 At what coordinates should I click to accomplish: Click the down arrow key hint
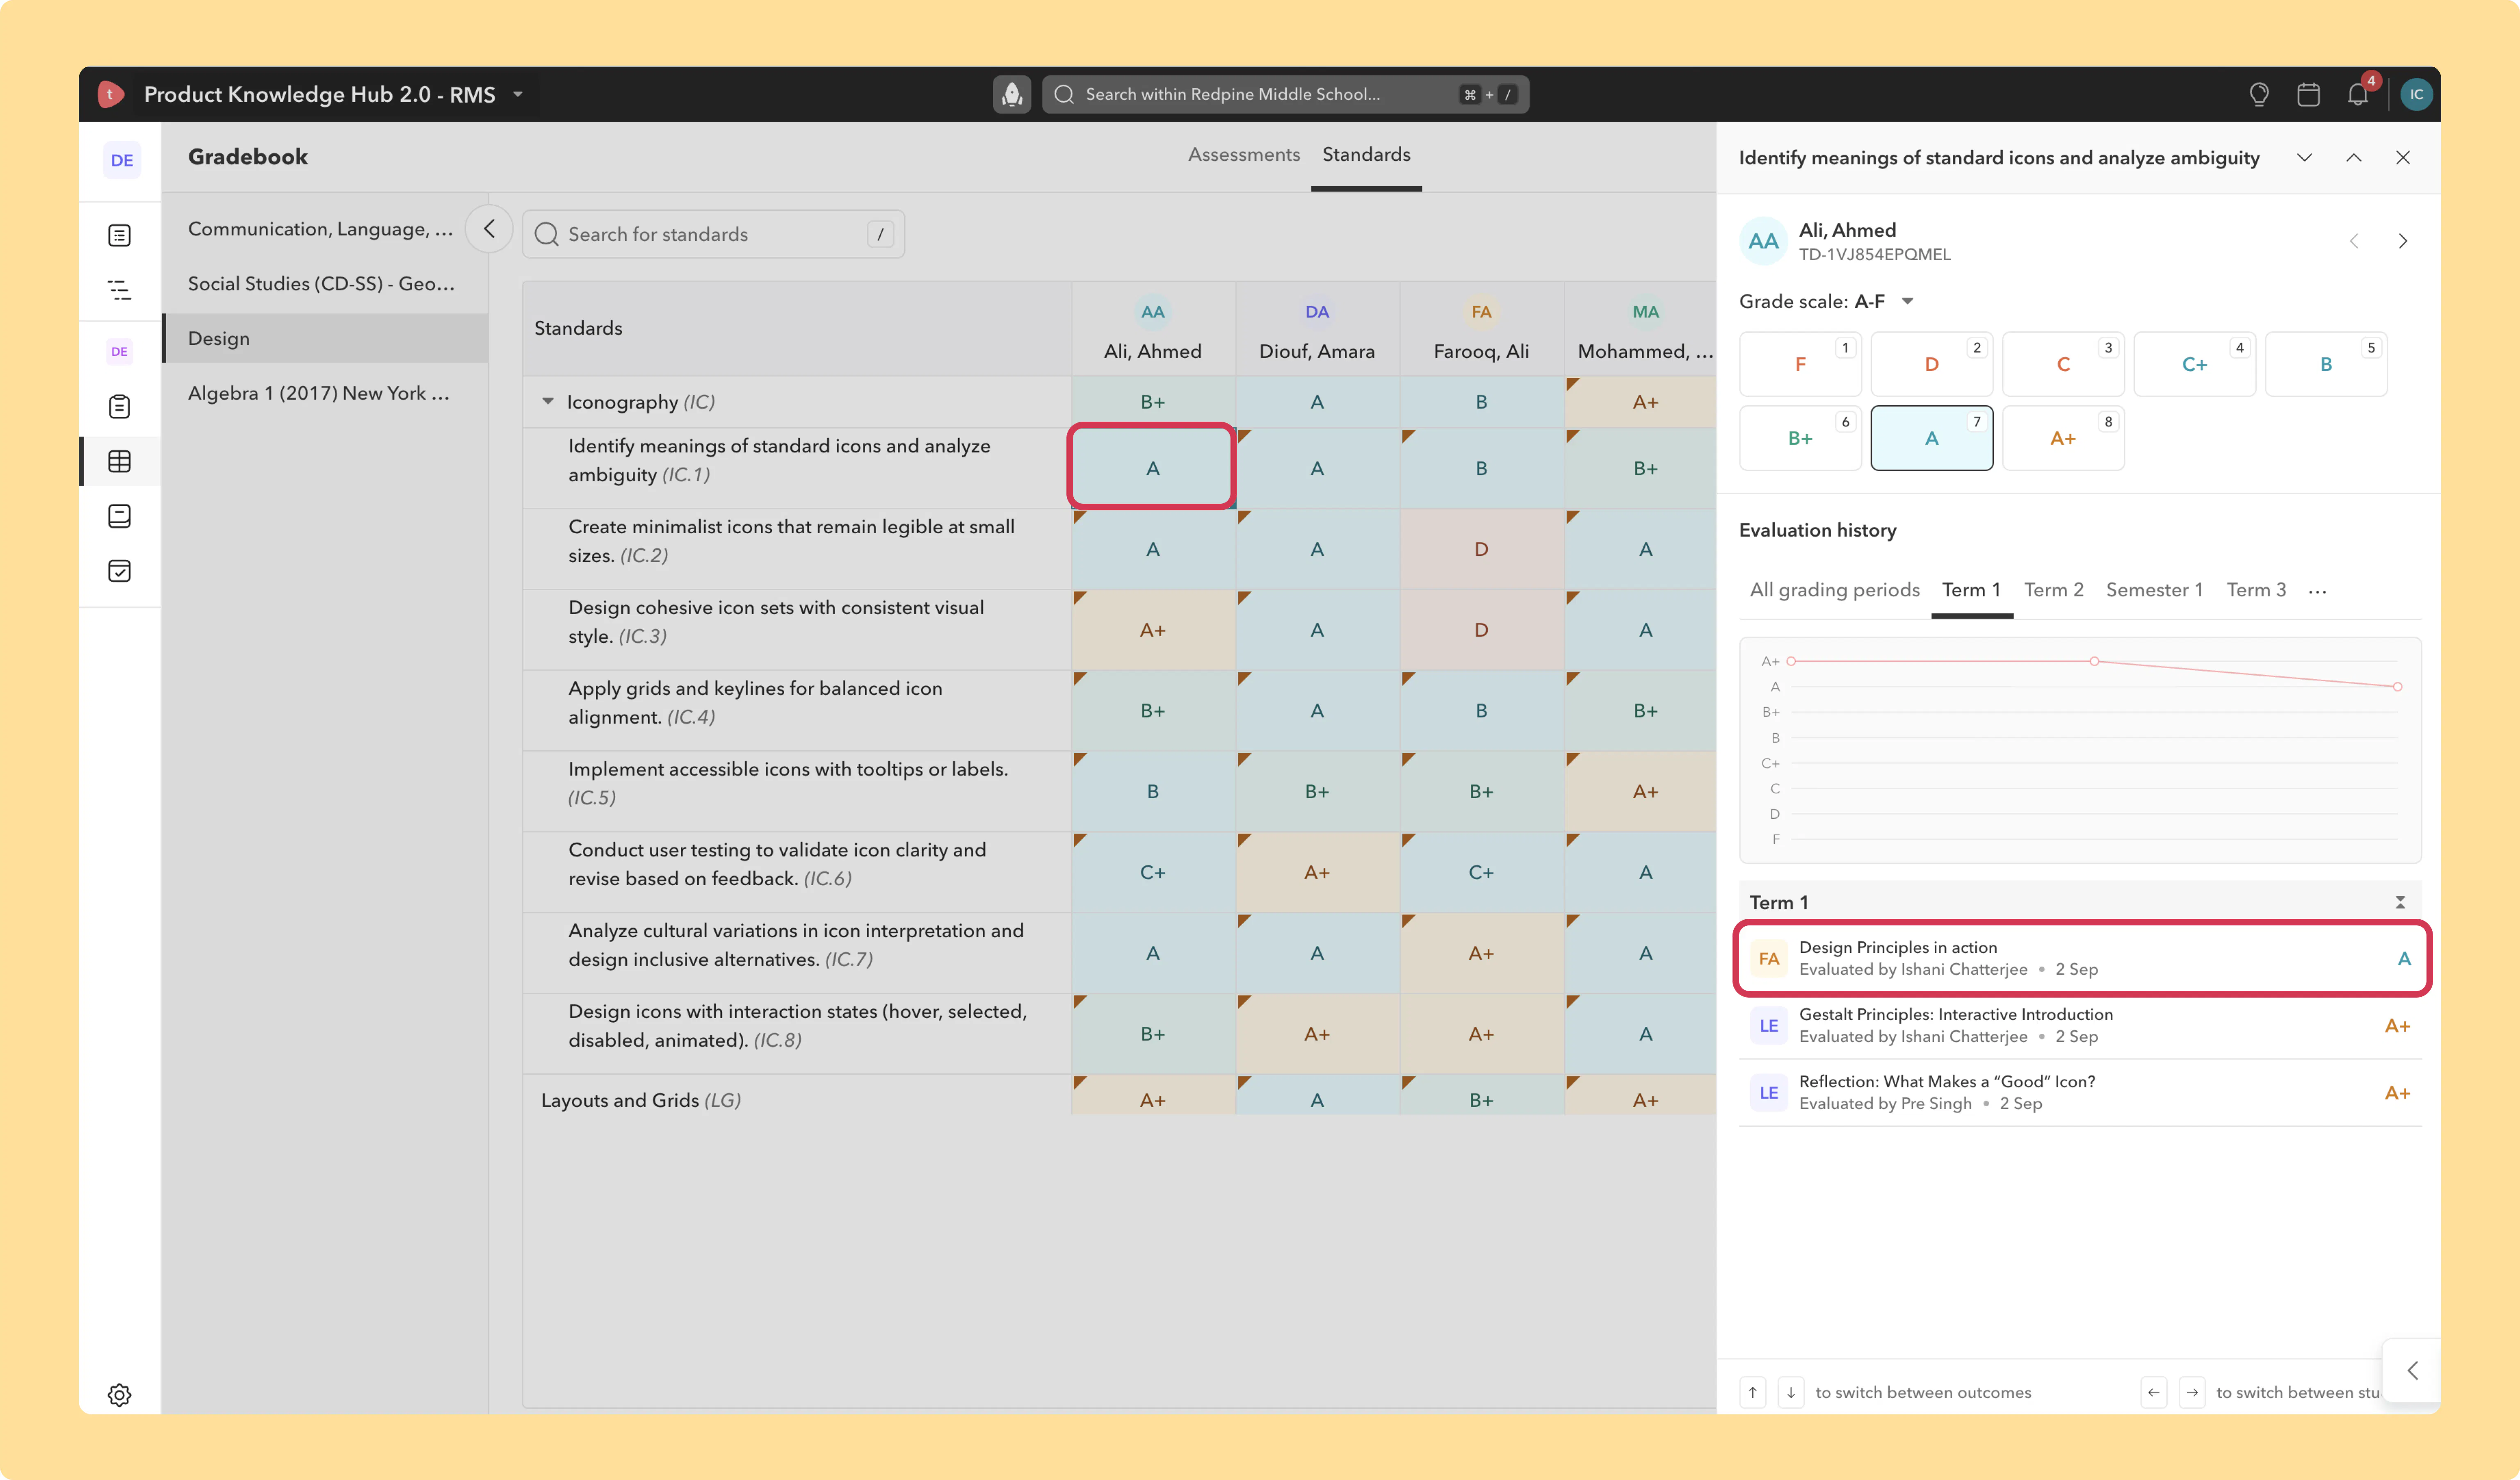click(x=1791, y=1392)
